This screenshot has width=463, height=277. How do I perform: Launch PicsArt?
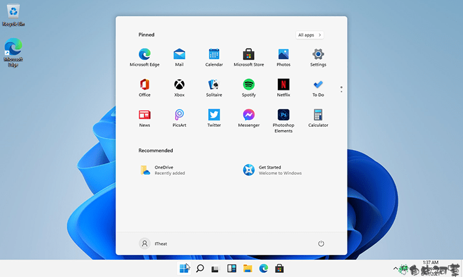click(179, 118)
